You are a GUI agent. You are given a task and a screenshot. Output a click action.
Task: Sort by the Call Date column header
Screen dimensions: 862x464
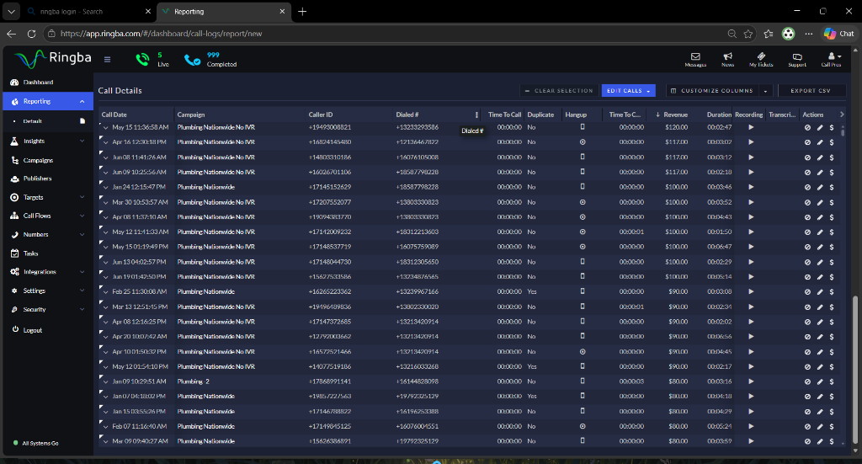coord(114,115)
